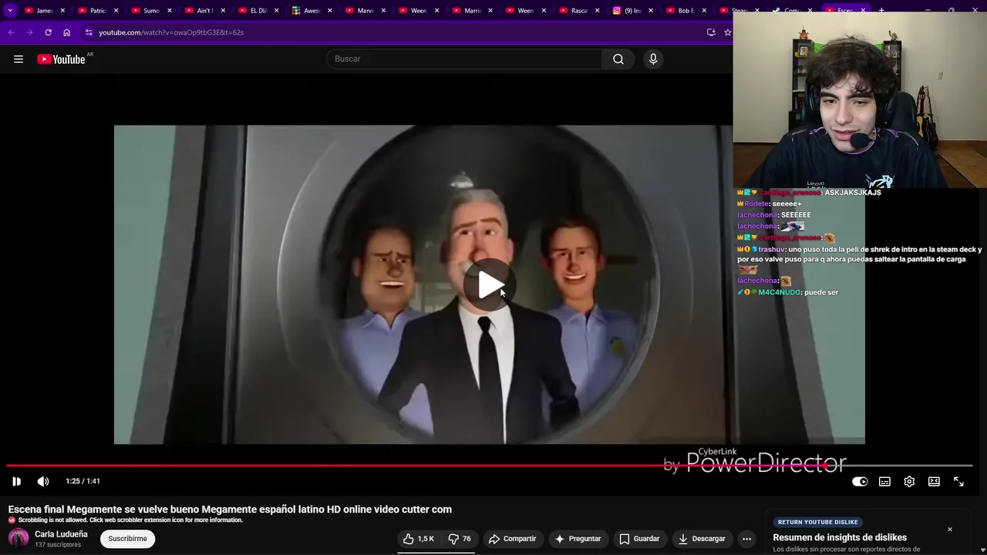The height and width of the screenshot is (555, 987).
Task: Click the youtube.com address bar URL
Action: pyautogui.click(x=171, y=32)
